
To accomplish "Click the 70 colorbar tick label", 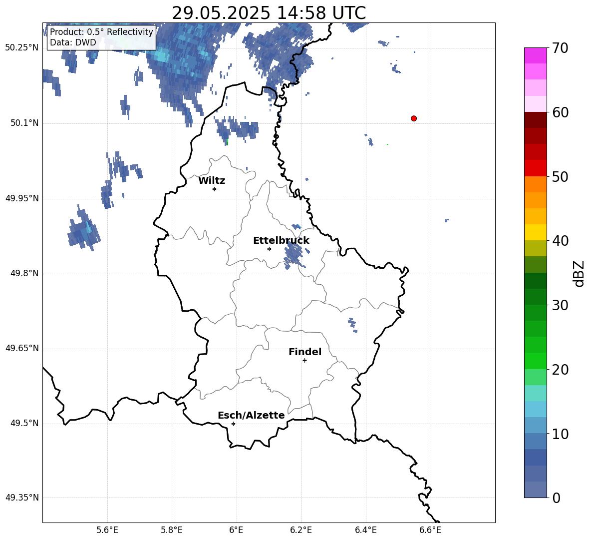I will point(560,48).
